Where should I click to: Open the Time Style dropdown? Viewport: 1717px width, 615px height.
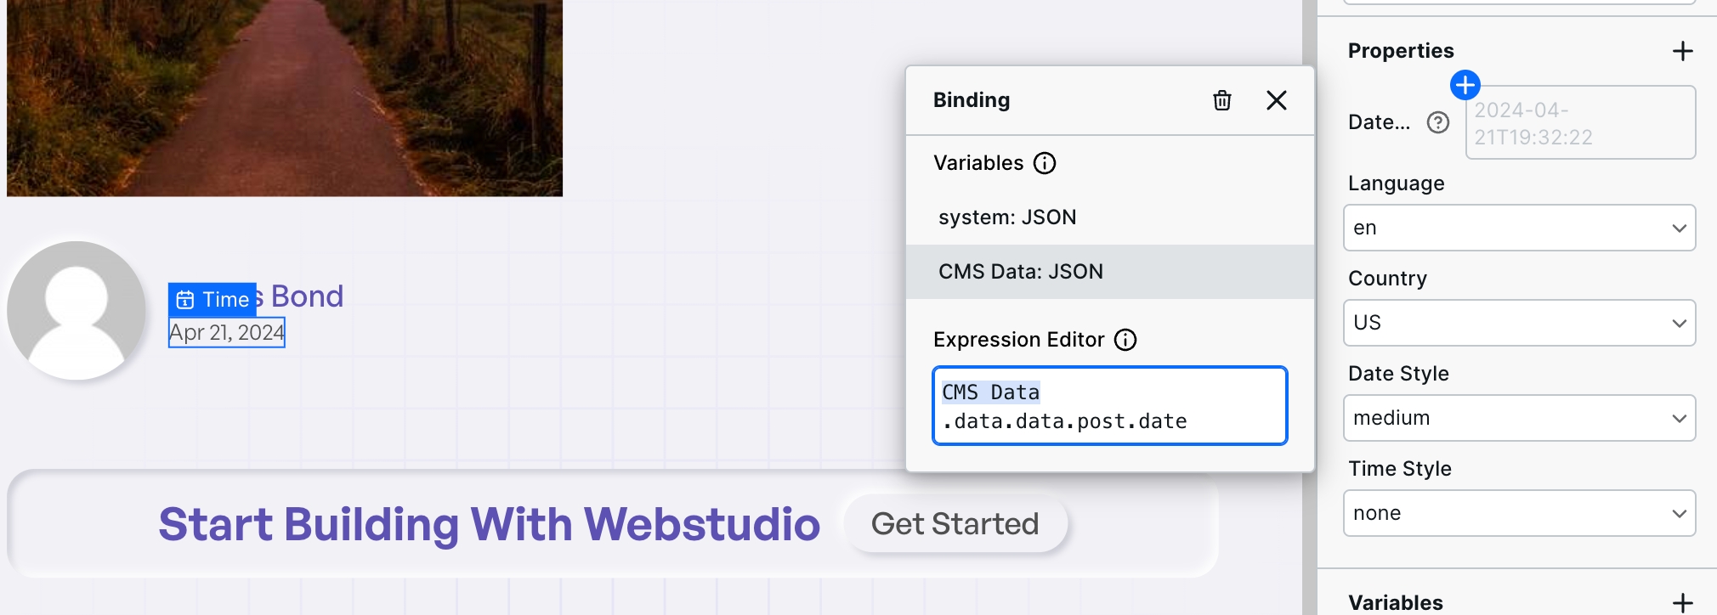(1519, 513)
